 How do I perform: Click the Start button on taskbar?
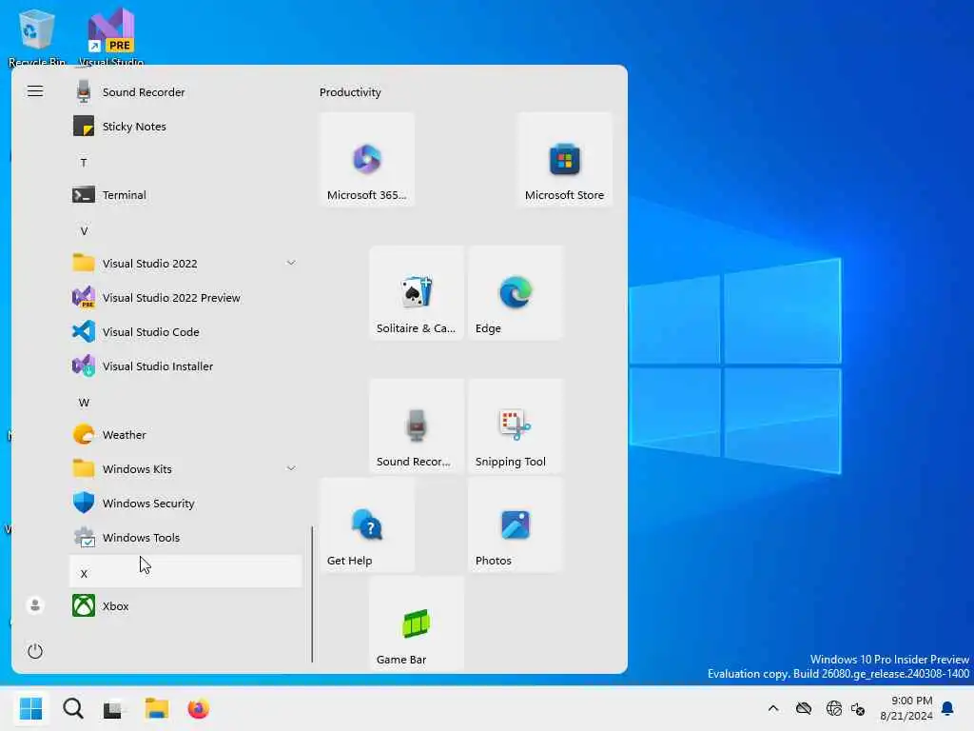(30, 708)
